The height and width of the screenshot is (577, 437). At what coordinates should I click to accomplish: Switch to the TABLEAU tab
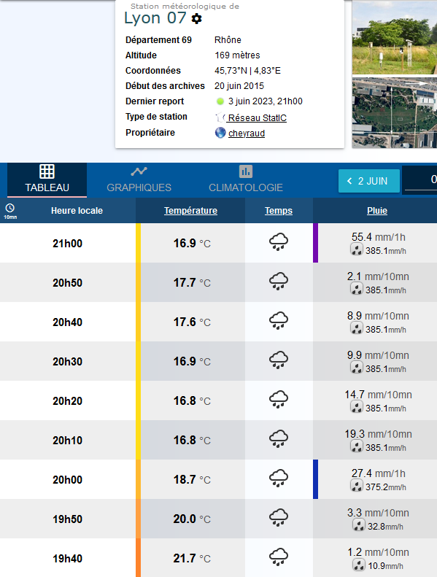coord(47,179)
